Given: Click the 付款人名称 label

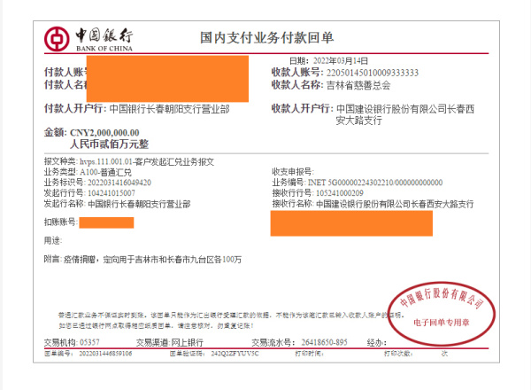Looking at the screenshot, I should (x=65, y=84).
